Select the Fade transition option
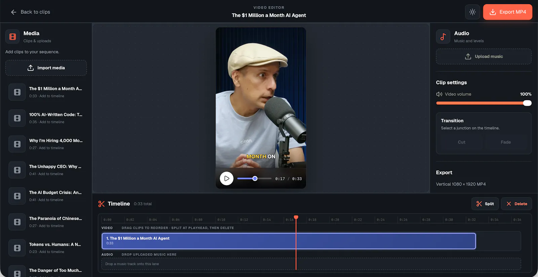The height and width of the screenshot is (277, 538). coord(506,142)
